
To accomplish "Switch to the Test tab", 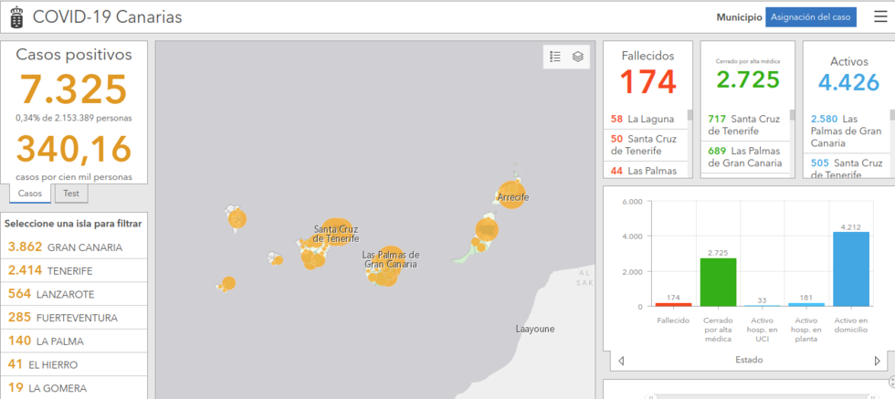I will coord(70,194).
